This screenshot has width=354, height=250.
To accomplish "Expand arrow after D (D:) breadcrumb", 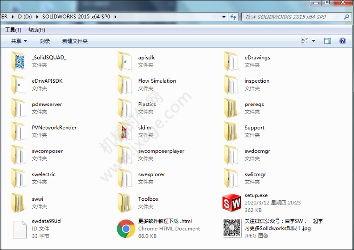I will (37, 17).
